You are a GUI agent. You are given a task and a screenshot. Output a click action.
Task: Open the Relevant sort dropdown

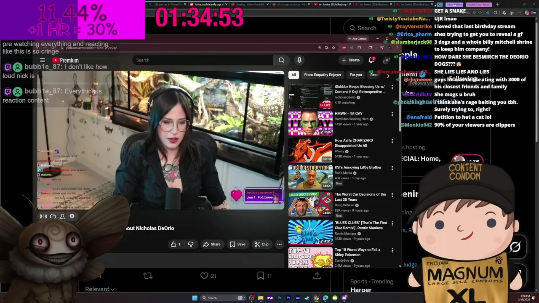click(x=100, y=289)
